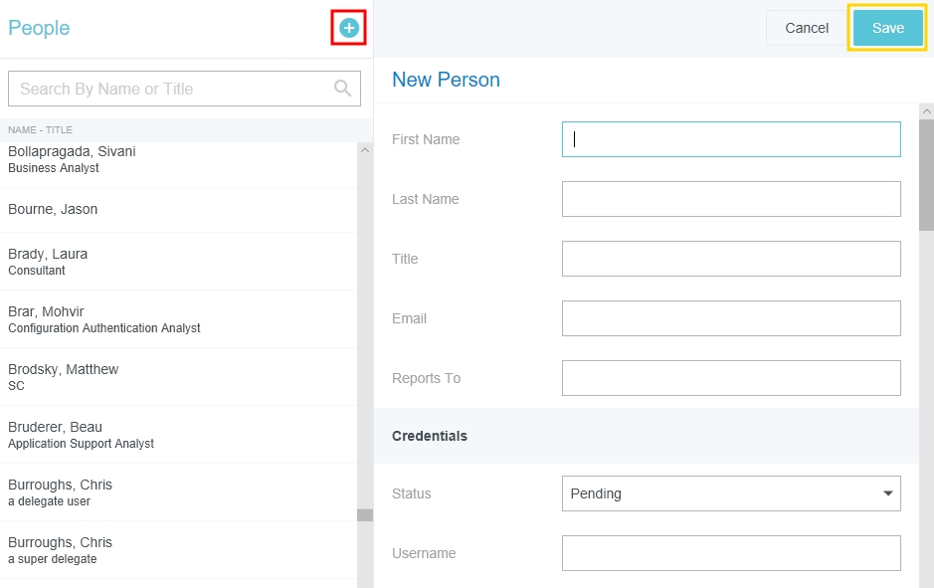The height and width of the screenshot is (588, 934).
Task: Click the Title input field
Action: 731,259
